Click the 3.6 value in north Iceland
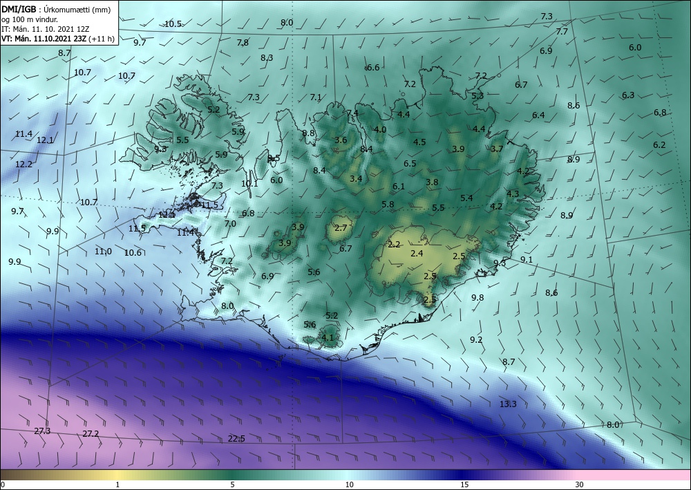This screenshot has height=490, width=691. [341, 140]
